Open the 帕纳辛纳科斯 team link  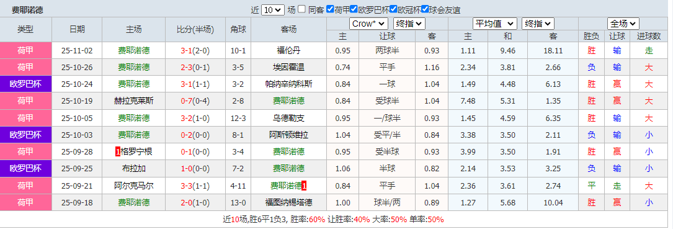point(289,84)
